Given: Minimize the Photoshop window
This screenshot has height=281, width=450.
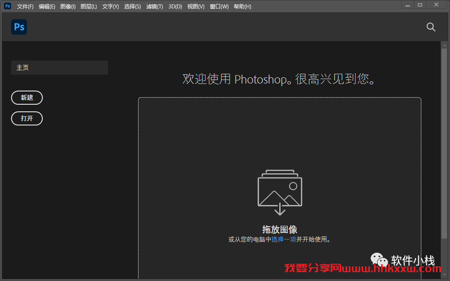Looking at the screenshot, I should tap(408, 5).
